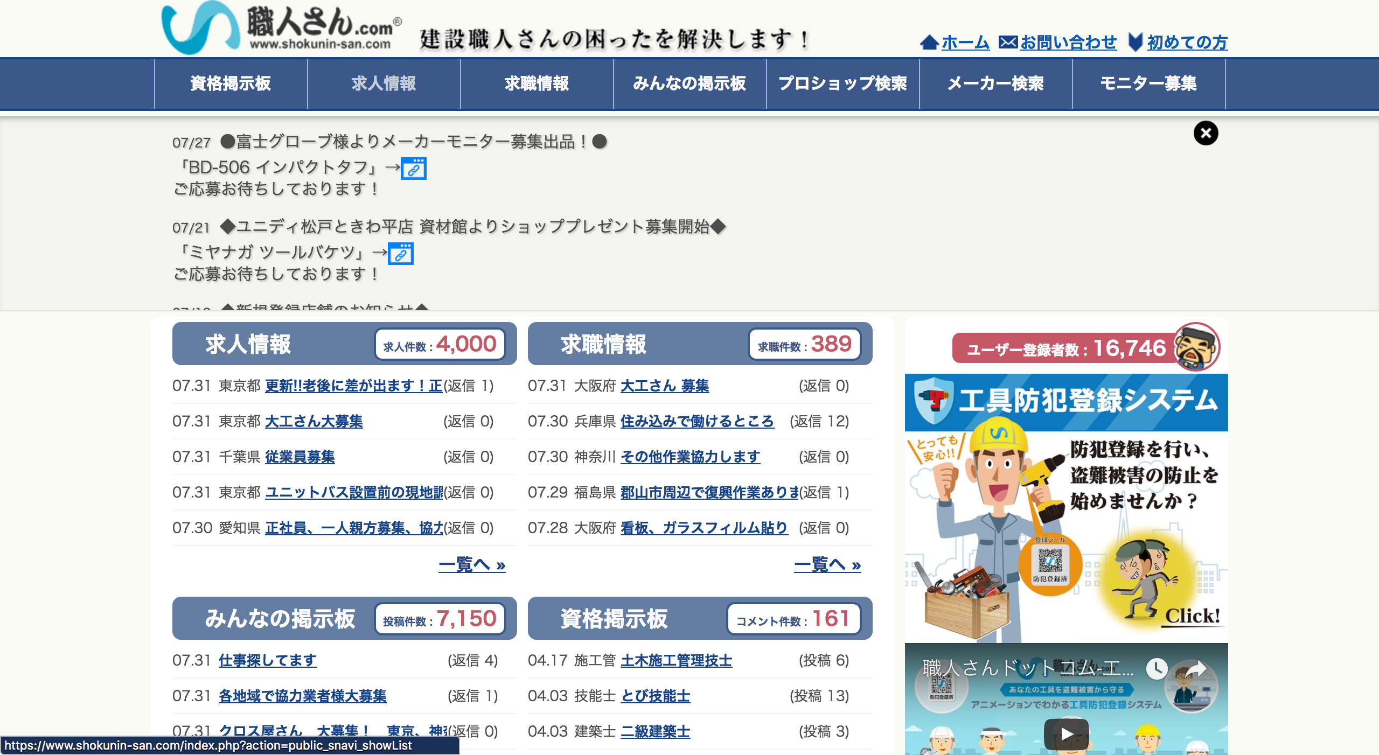This screenshot has width=1379, height=755.
Task: Click the home house icon
Action: click(x=929, y=42)
